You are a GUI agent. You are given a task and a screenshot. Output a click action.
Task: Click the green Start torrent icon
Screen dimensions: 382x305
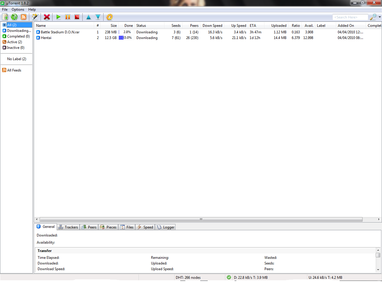58,17
